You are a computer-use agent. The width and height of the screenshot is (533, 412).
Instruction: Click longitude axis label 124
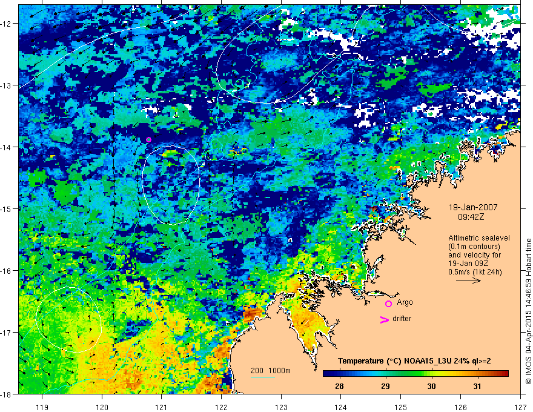point(341,407)
